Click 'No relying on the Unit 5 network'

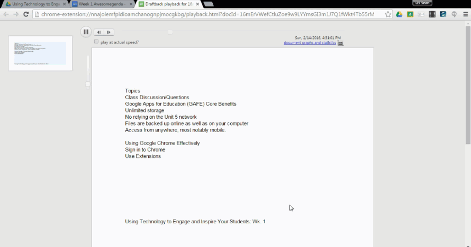(161, 117)
